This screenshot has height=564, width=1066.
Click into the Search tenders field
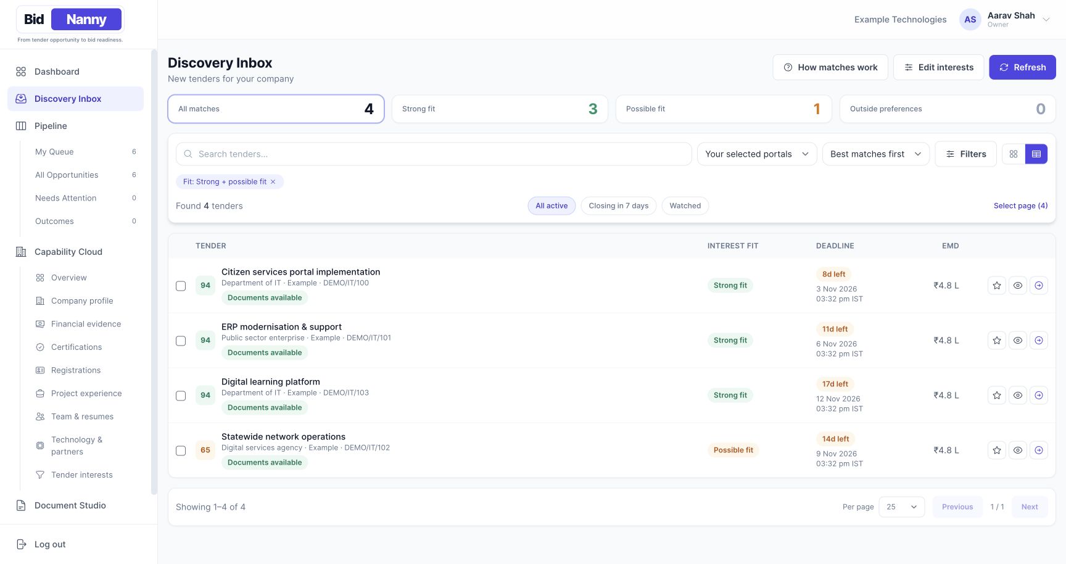tap(434, 154)
